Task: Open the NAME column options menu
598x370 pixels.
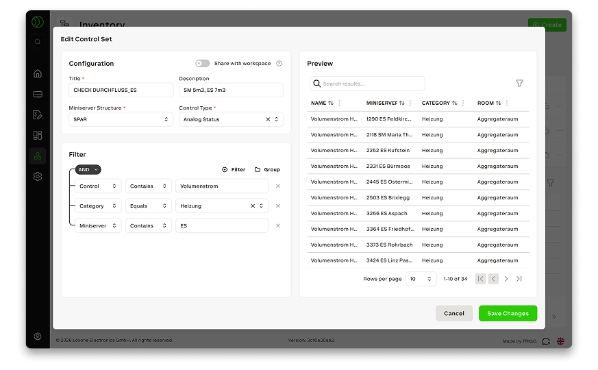Action: tap(339, 103)
